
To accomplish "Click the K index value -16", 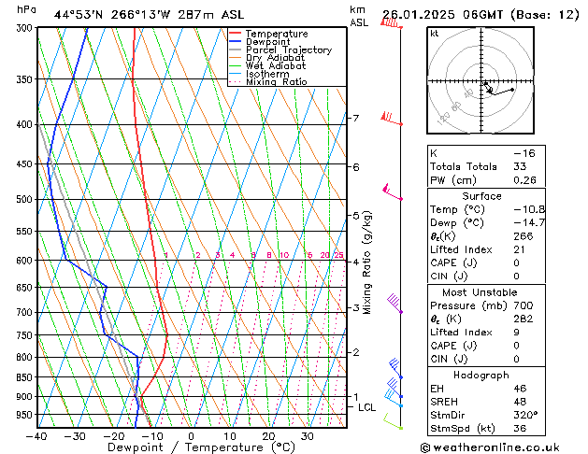I will [x=524, y=153].
